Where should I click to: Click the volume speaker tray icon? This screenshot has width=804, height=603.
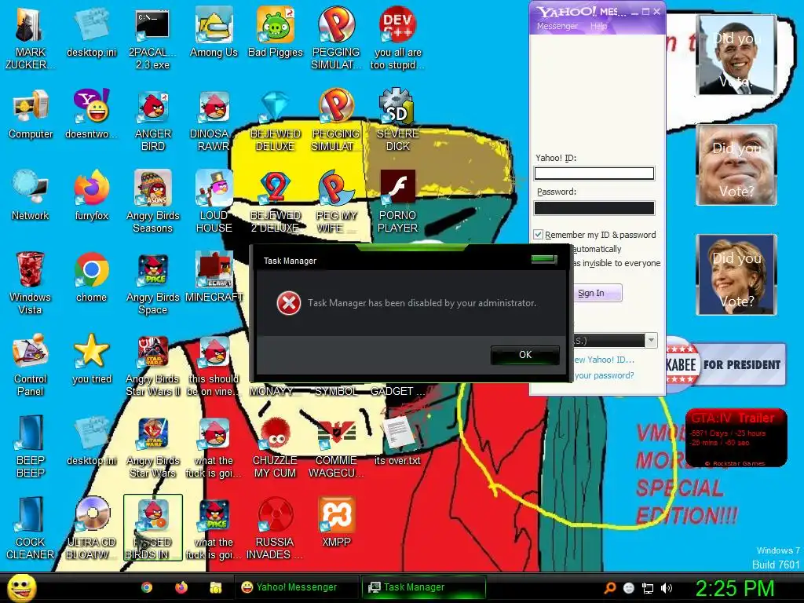[667, 588]
